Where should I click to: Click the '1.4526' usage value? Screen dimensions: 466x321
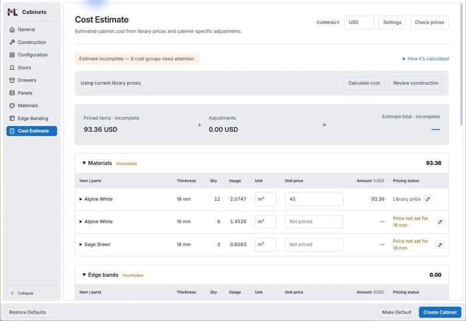(x=238, y=222)
